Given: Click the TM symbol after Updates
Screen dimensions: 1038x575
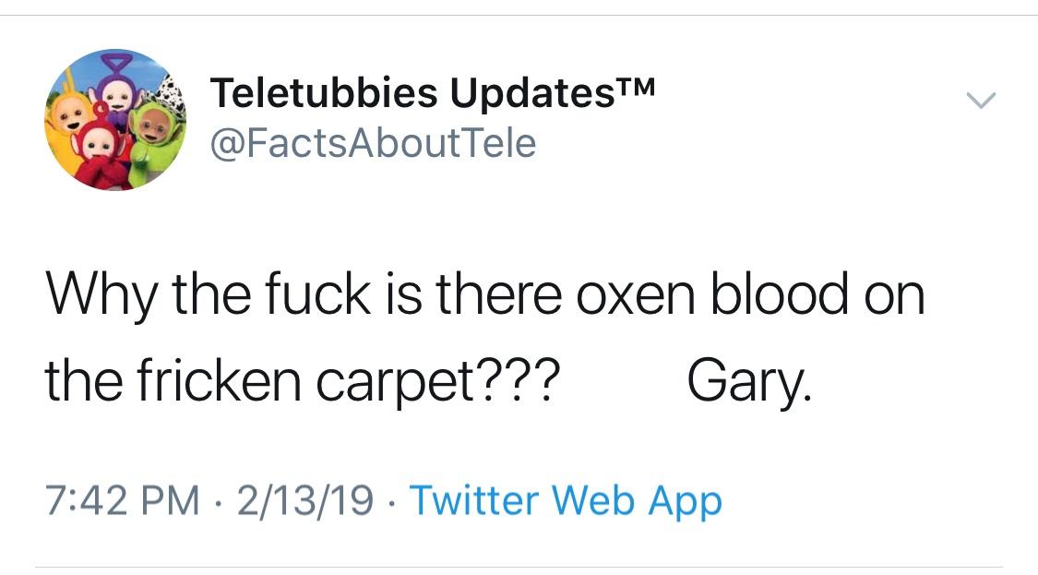Looking at the screenshot, I should click(x=636, y=86).
